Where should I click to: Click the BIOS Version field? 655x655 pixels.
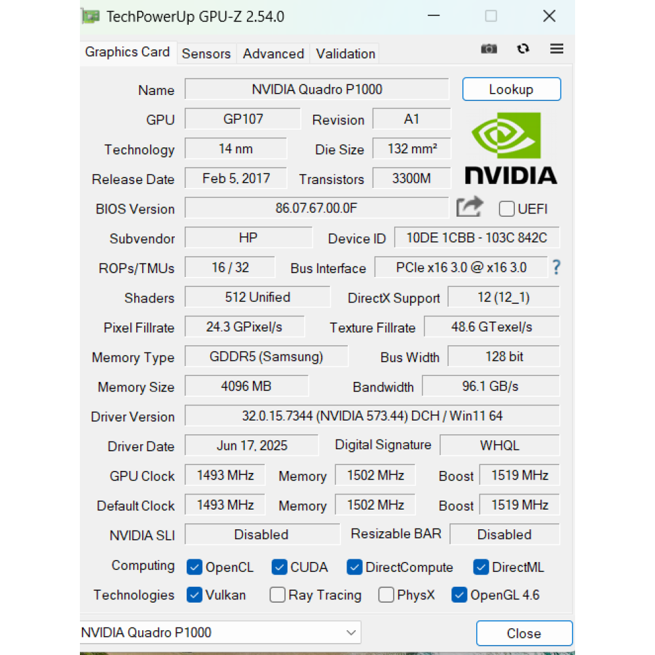tap(316, 208)
